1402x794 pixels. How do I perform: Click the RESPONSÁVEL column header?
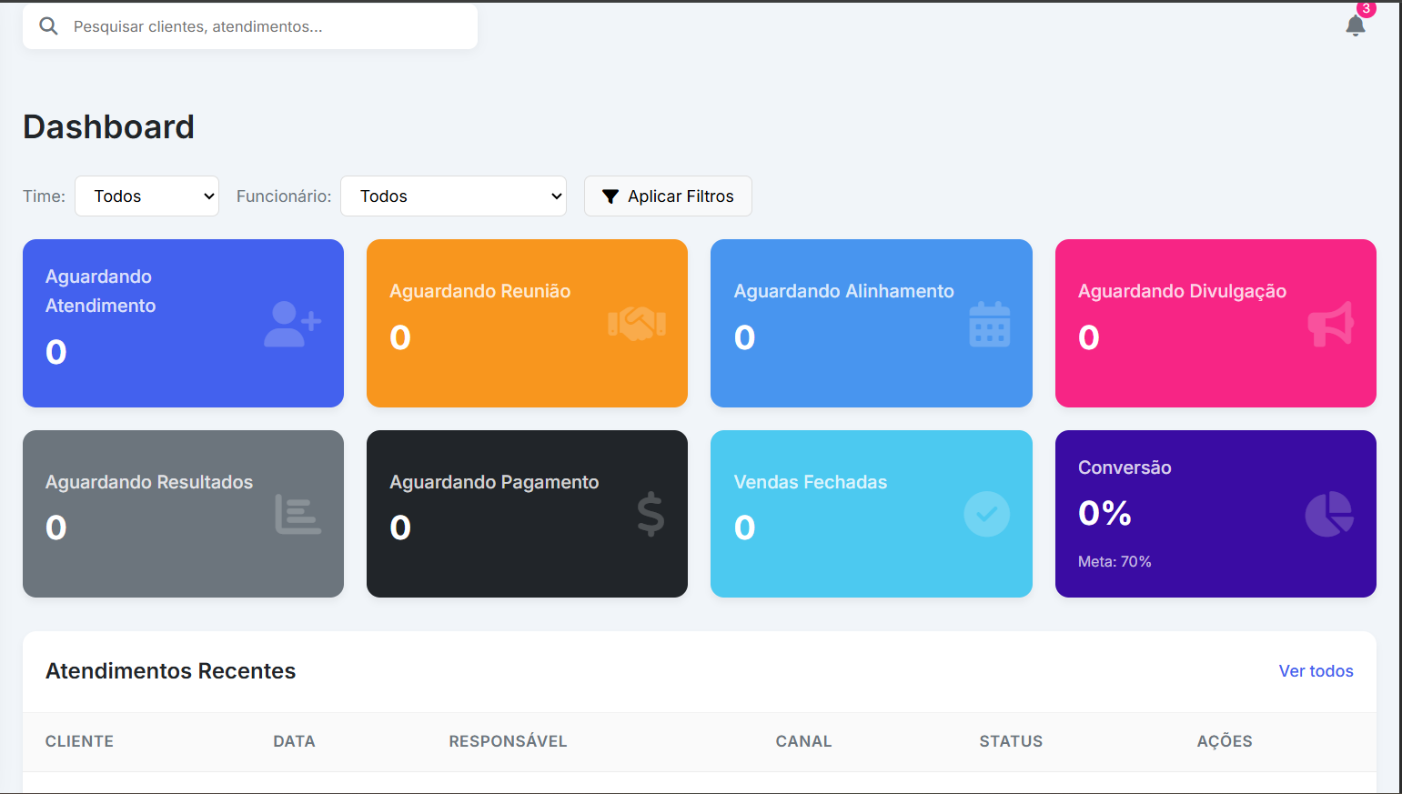tap(508, 741)
